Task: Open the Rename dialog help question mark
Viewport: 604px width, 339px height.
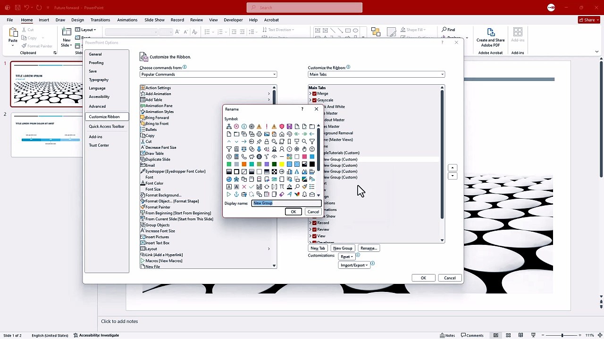Action: (302, 109)
